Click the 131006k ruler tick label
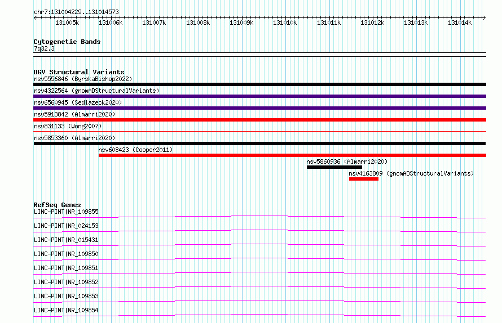The height and width of the screenshot is (323, 502). pyautogui.click(x=111, y=23)
